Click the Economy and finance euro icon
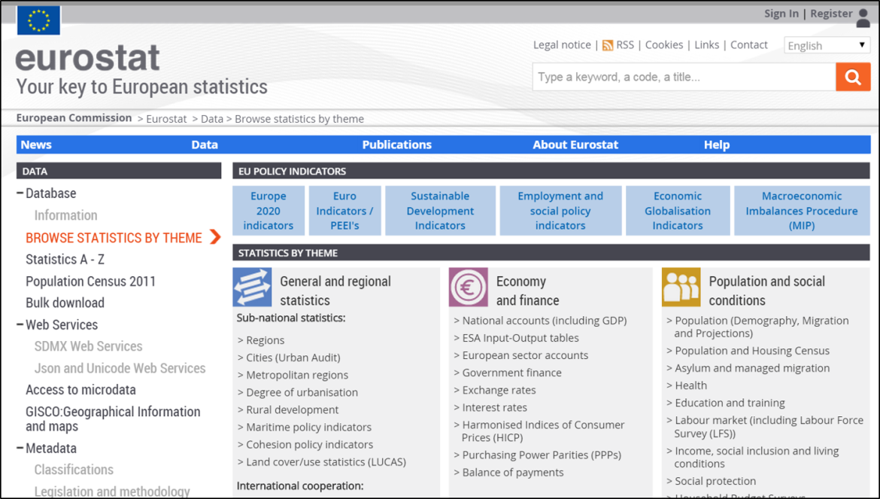The height and width of the screenshot is (499, 880). [468, 287]
